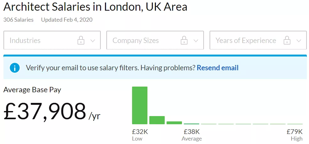
Task: Click the dark green £38K Average bar
Action: pos(192,124)
